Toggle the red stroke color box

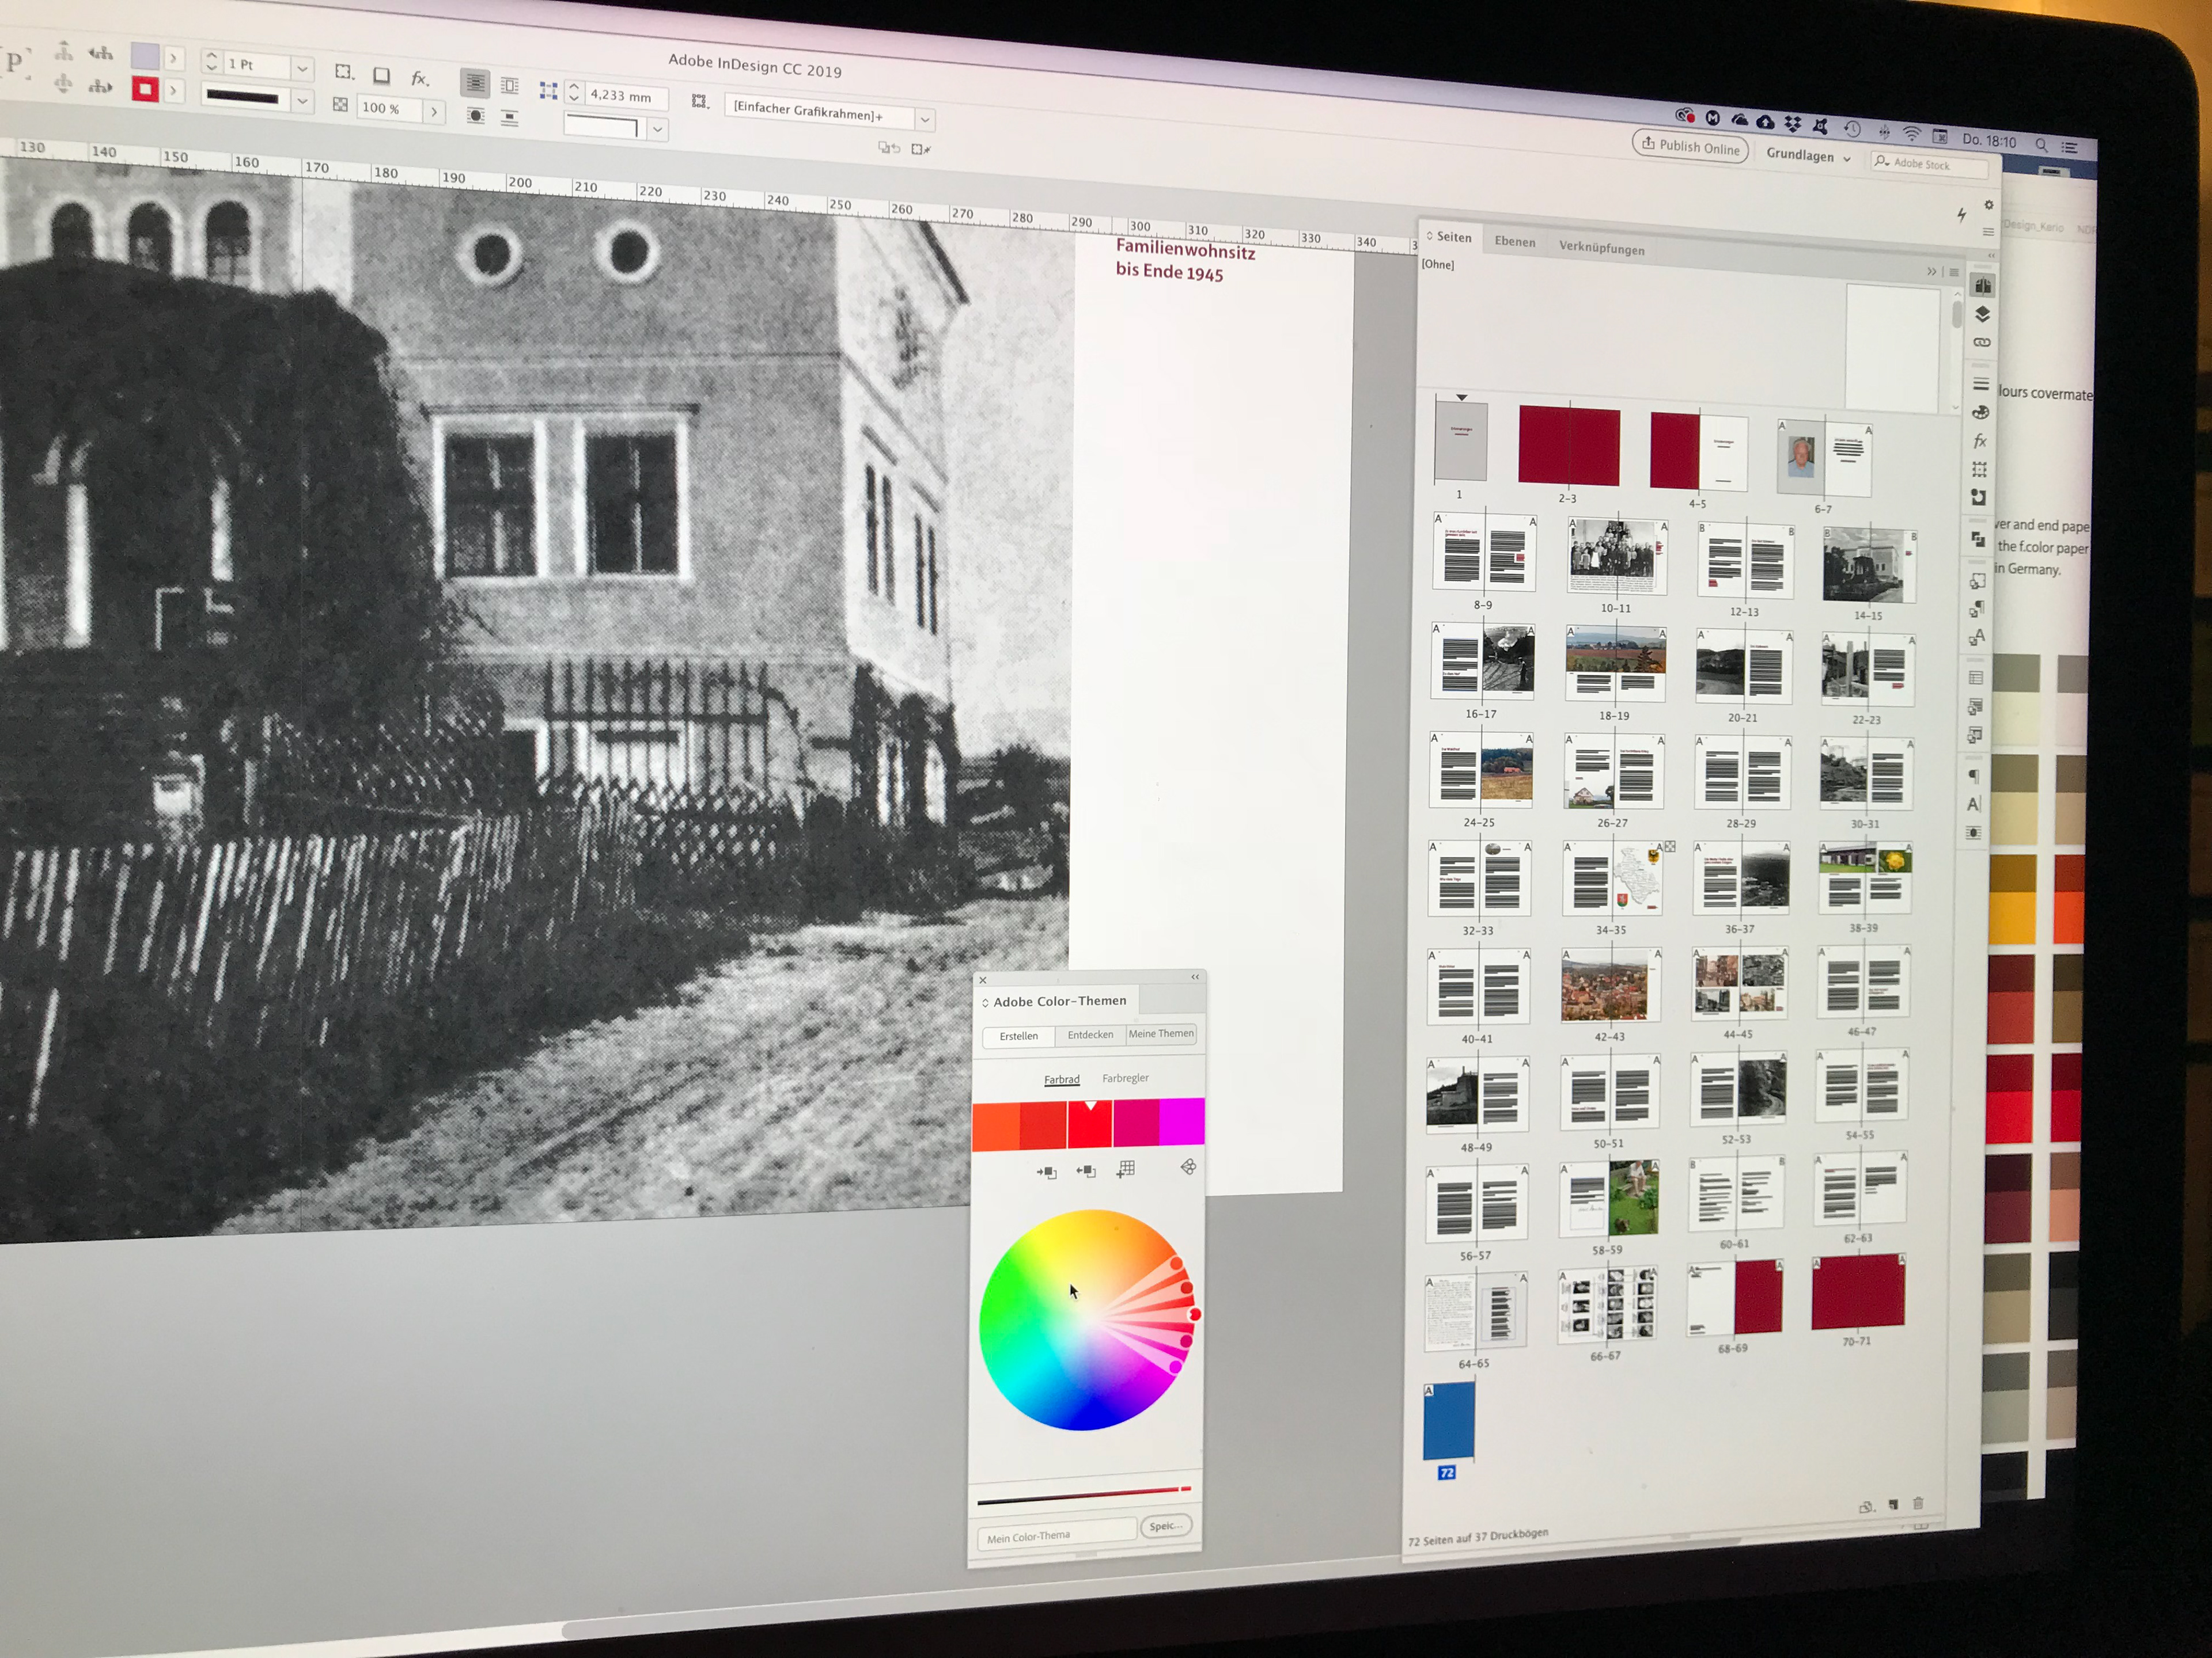coord(145,90)
